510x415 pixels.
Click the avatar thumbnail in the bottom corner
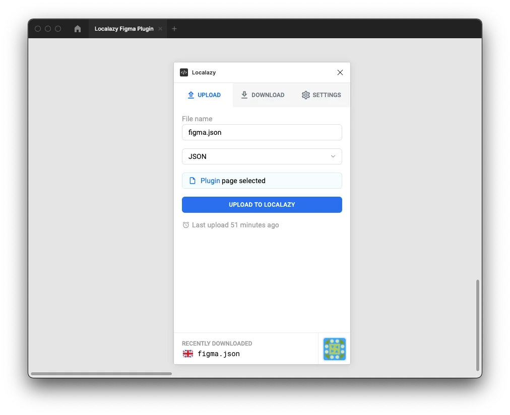point(335,349)
